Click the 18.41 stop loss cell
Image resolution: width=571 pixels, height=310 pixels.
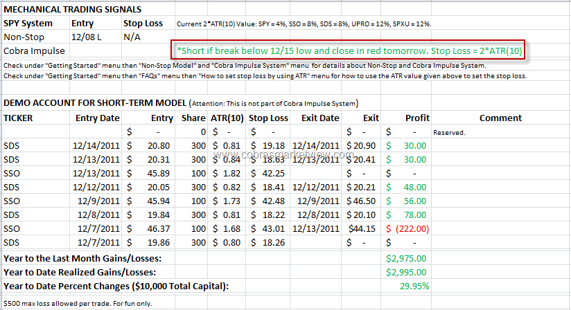(267, 187)
